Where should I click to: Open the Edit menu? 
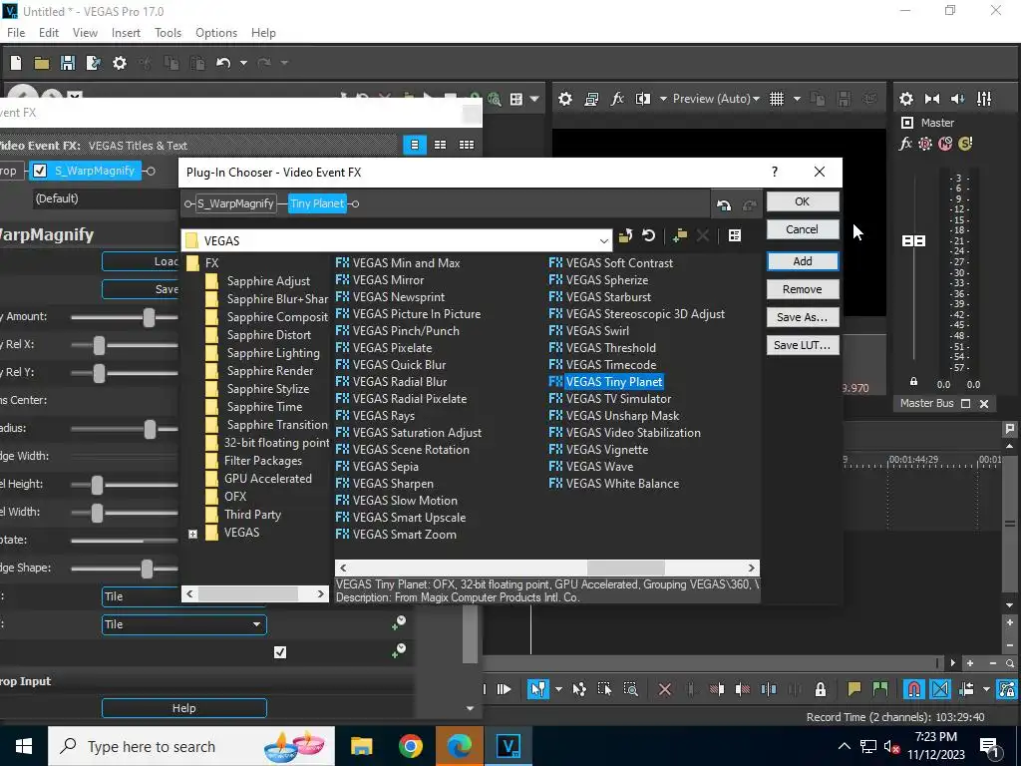coord(49,33)
